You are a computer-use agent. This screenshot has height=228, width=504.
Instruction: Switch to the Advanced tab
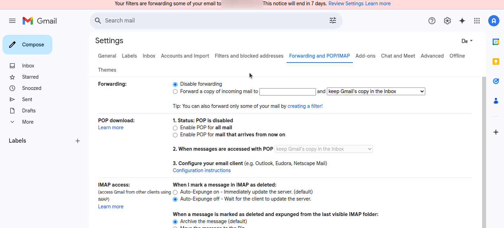(432, 56)
